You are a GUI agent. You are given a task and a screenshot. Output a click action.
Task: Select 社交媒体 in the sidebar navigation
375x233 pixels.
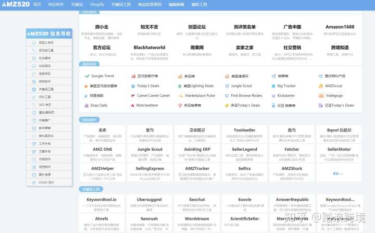pos(49,58)
